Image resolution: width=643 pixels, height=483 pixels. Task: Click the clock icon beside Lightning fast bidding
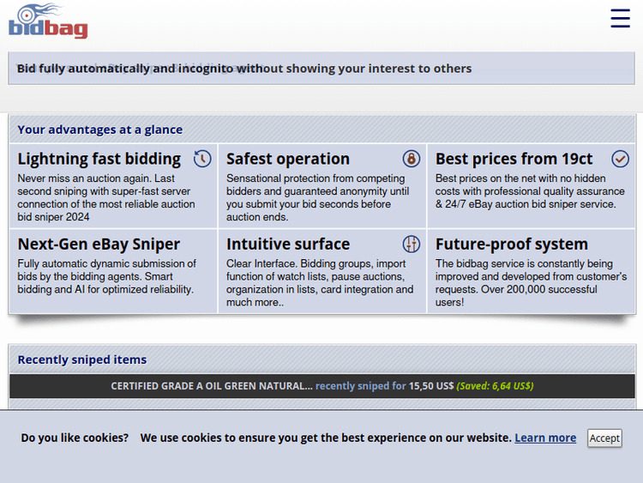click(x=202, y=159)
